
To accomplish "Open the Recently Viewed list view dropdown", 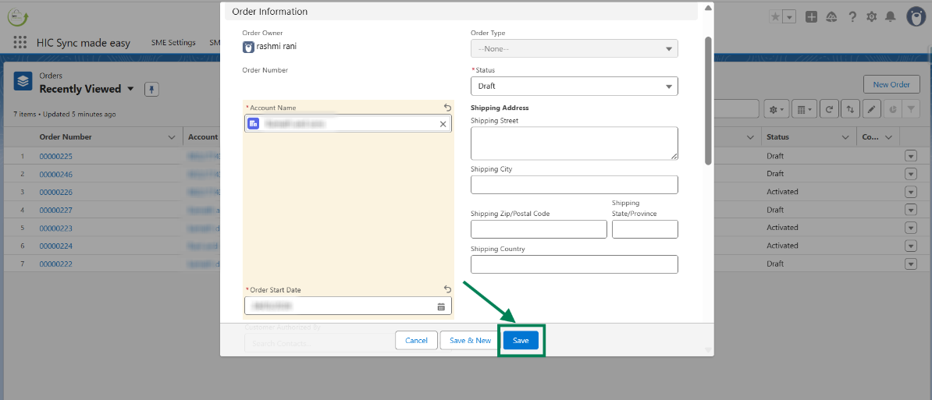I will 130,89.
